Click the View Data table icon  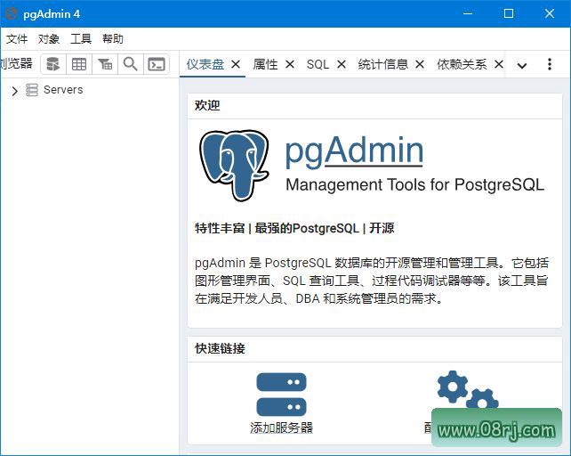79,64
